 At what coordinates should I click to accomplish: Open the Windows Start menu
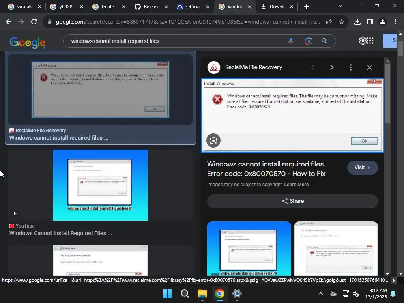167,294
